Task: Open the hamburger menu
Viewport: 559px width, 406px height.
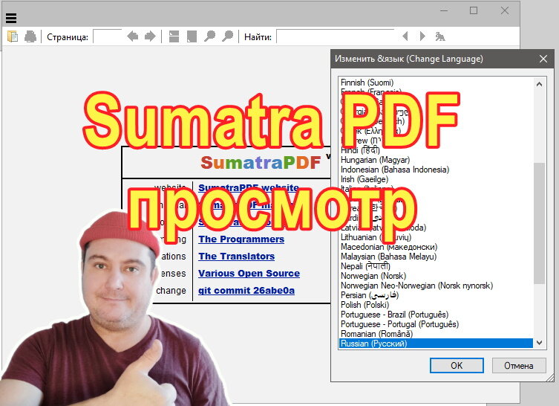Action: tap(11, 18)
